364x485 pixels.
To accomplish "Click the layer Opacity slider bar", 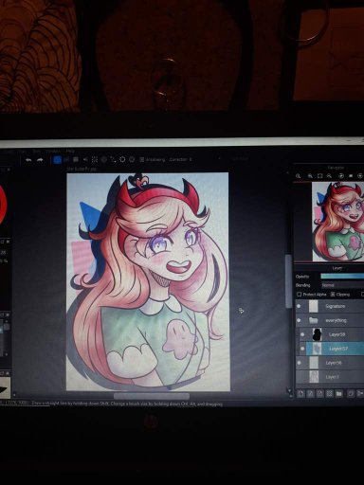I will [342, 277].
